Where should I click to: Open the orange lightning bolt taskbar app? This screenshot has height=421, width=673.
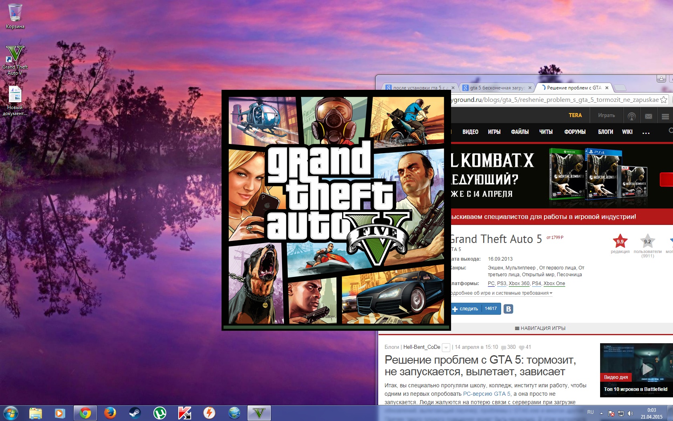[x=209, y=413]
